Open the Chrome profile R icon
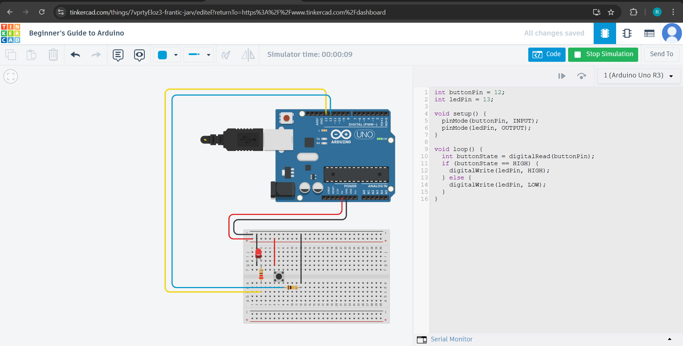This screenshot has width=683, height=346. [x=657, y=12]
